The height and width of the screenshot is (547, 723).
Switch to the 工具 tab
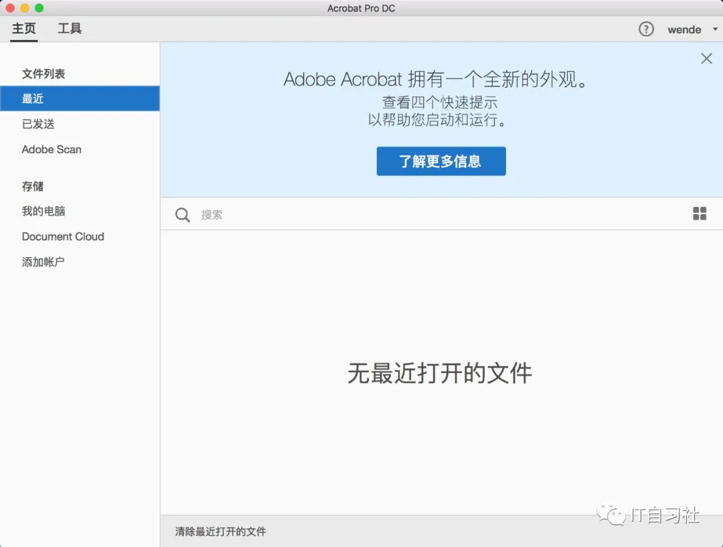point(70,29)
